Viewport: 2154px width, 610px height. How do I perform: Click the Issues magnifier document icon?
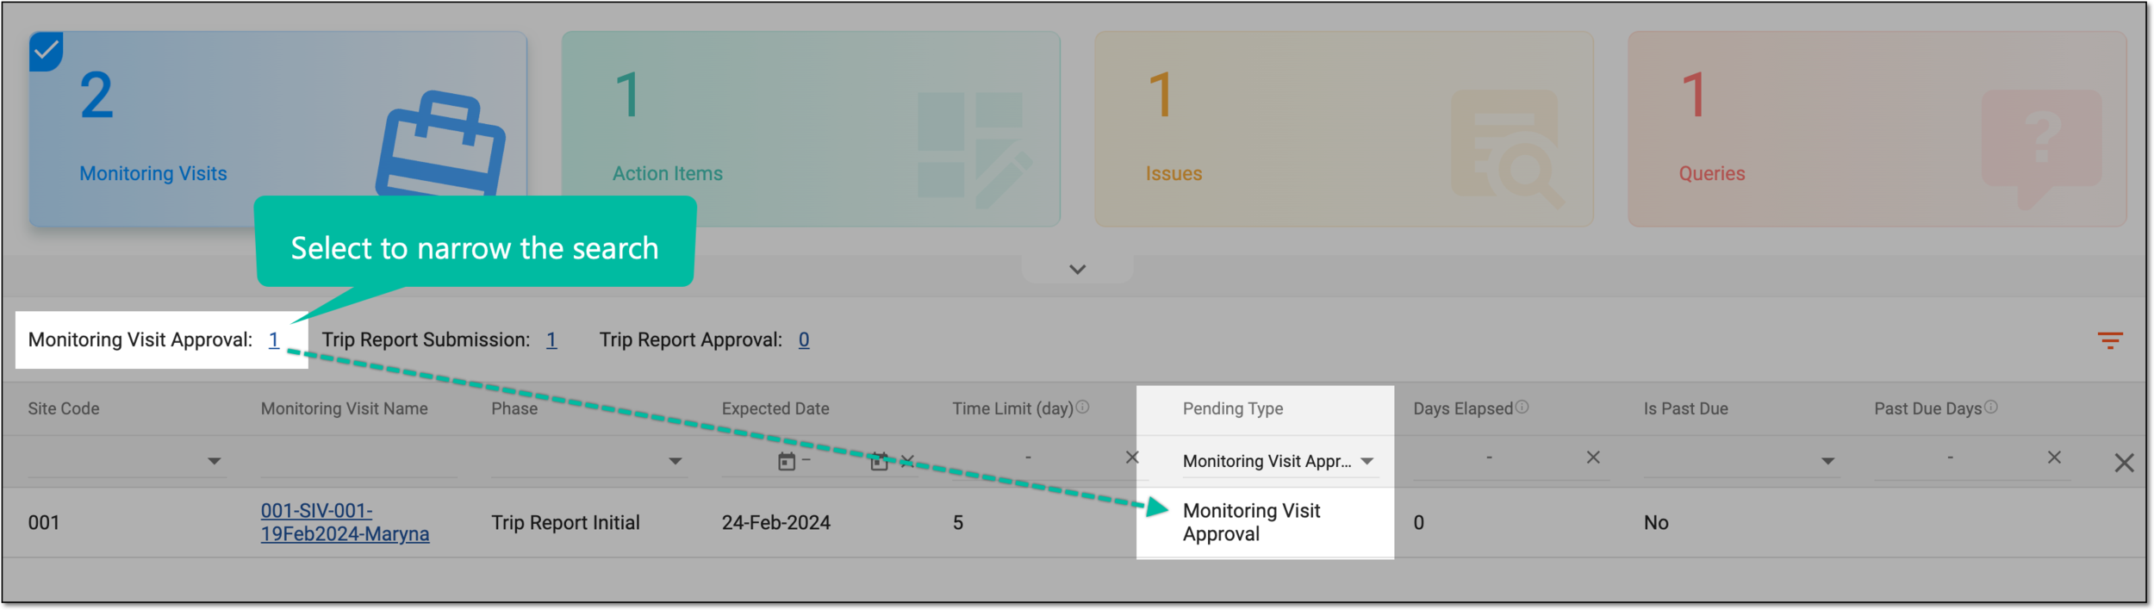pyautogui.click(x=1508, y=148)
